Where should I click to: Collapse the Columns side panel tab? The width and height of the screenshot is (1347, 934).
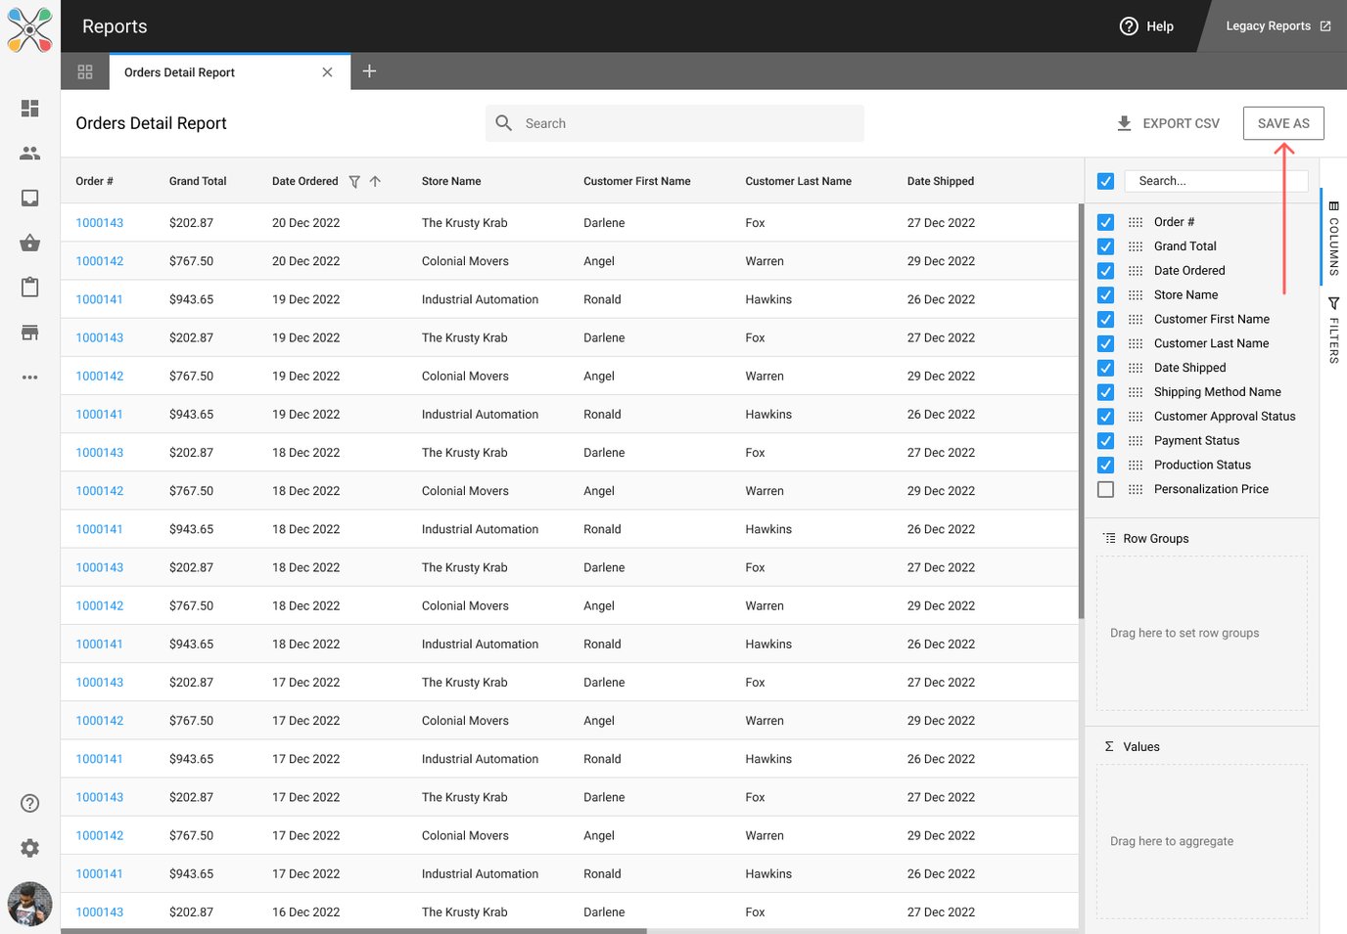point(1333,238)
